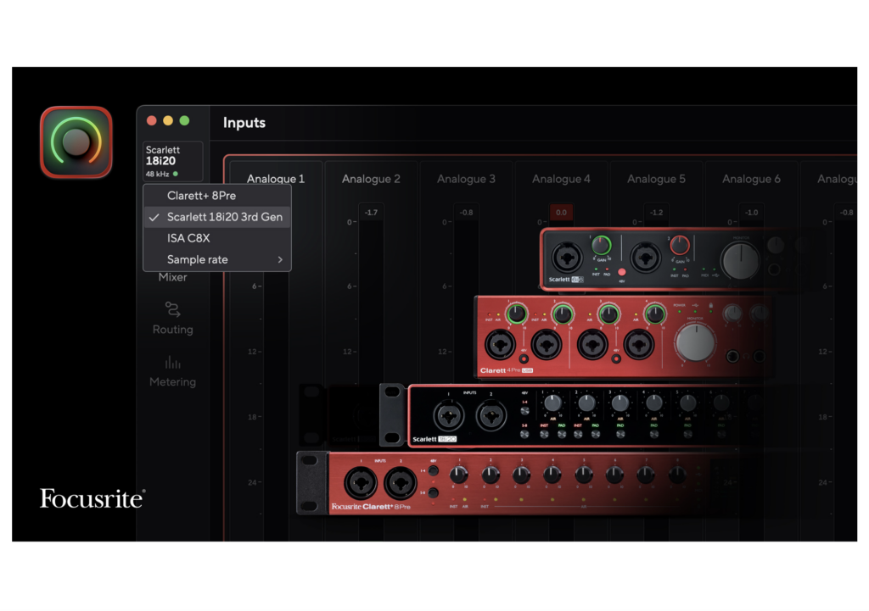Select the Analogue 5 channel header
Viewport: 869px width, 611px height.
[656, 179]
